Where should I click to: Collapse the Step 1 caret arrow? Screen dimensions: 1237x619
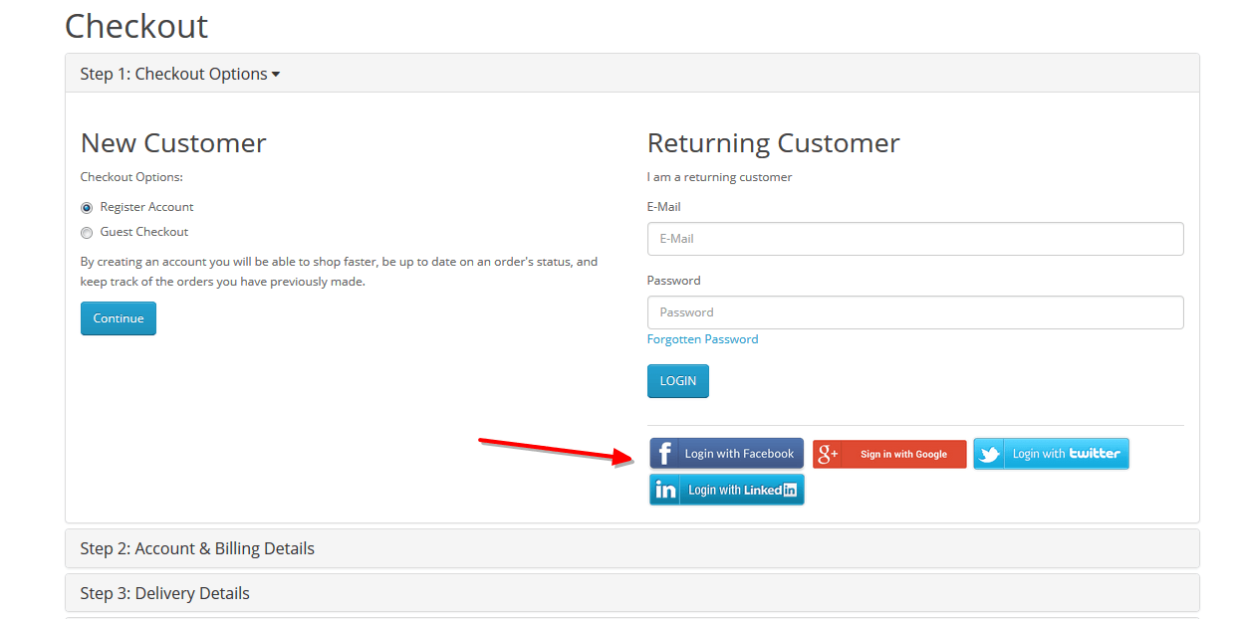pos(276,75)
